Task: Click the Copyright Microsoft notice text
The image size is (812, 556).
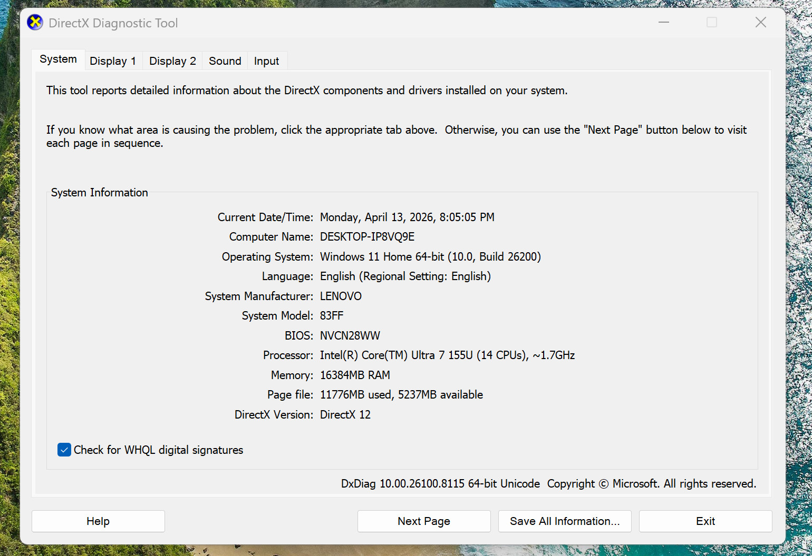Action: (x=652, y=484)
